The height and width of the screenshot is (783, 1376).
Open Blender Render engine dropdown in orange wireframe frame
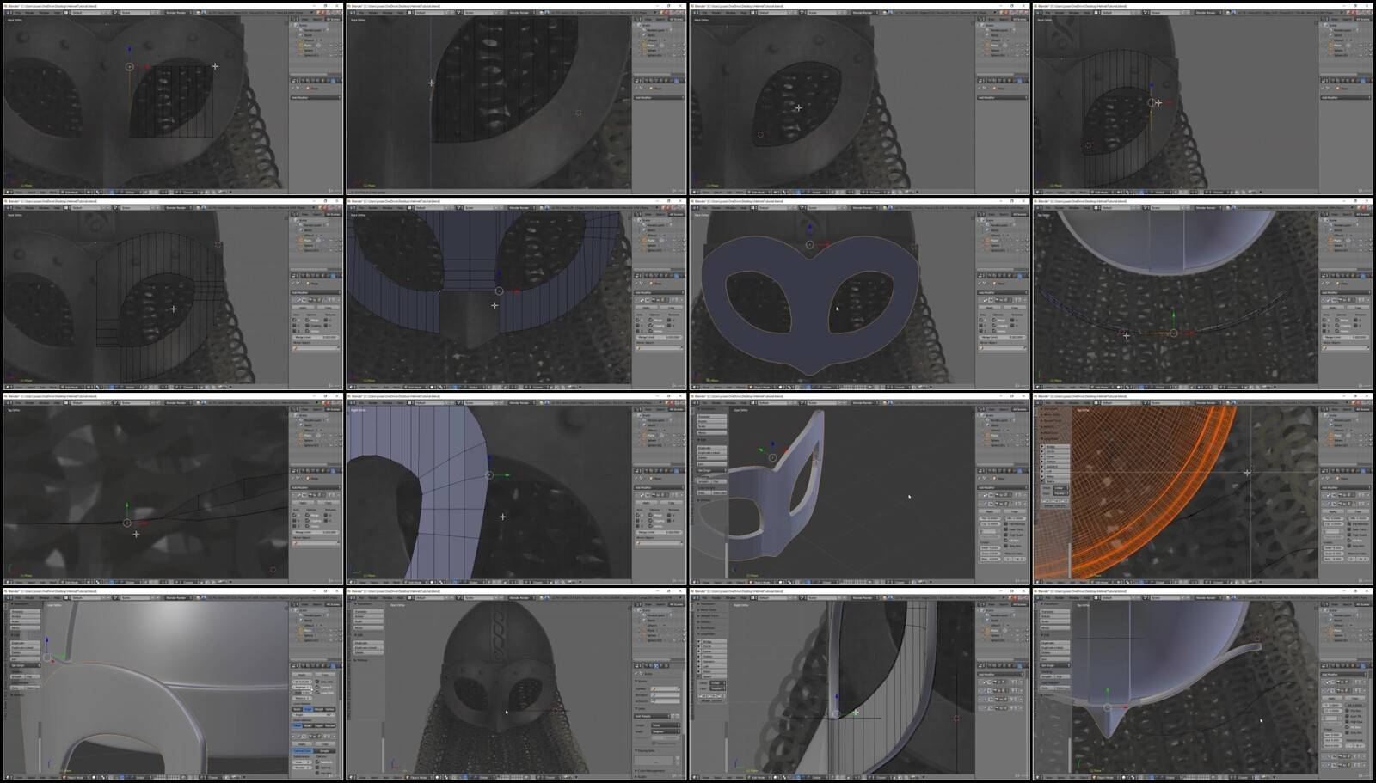[x=1207, y=403]
